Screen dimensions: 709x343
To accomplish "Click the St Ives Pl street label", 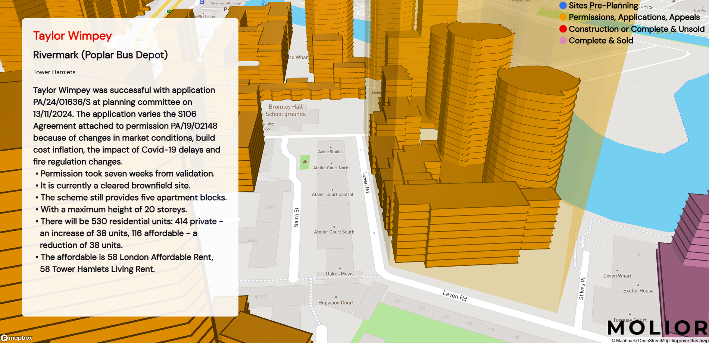I will tap(582, 289).
